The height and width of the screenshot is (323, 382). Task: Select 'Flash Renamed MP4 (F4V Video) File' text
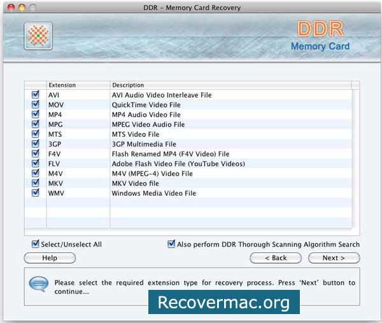point(171,154)
